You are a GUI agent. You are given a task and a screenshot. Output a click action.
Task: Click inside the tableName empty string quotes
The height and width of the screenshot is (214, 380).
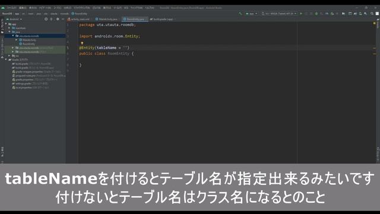tap(125, 48)
